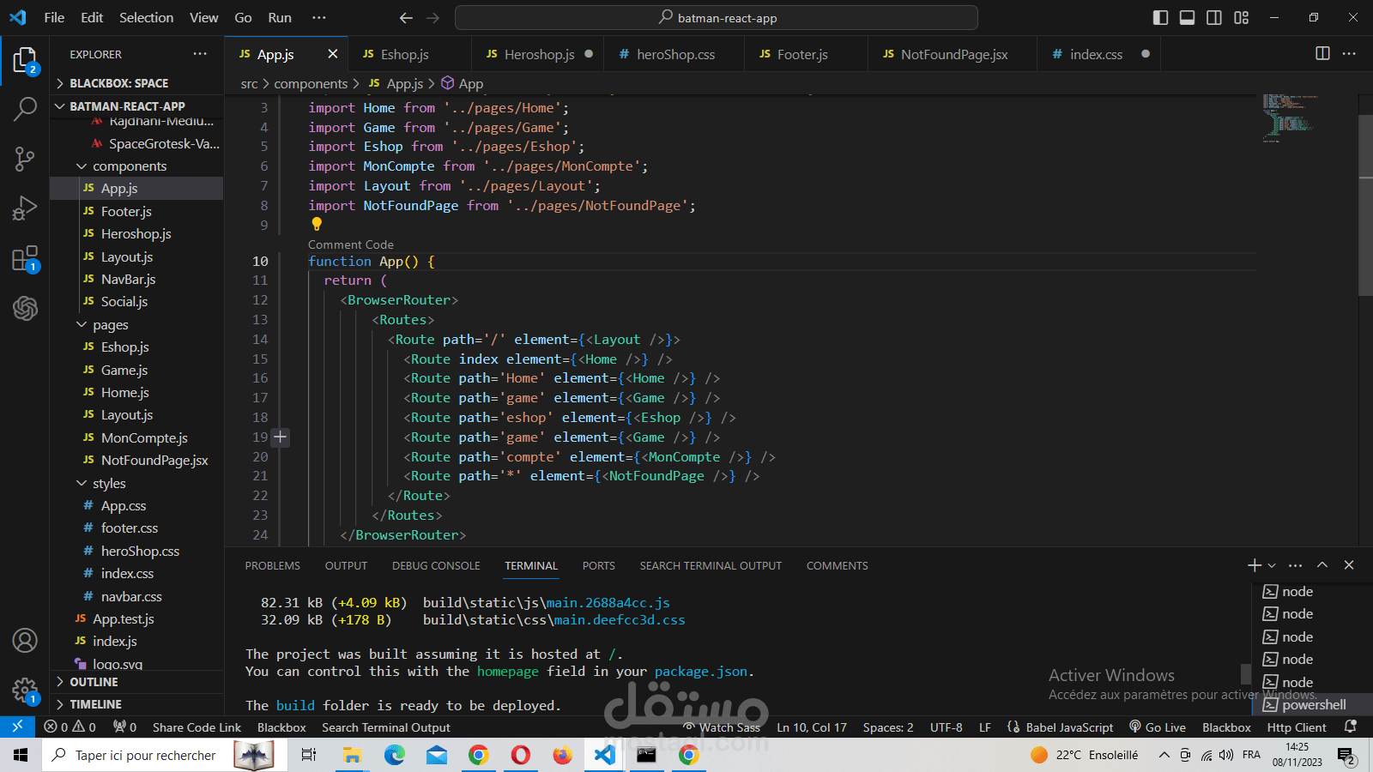Click Search Terminal Output in status bar
The height and width of the screenshot is (772, 1373).
[x=385, y=727]
